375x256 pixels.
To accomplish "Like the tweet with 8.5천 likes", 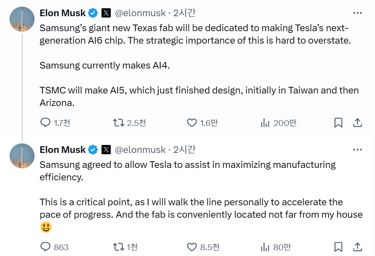I will click(x=191, y=247).
